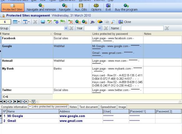Viewport: 182px width, 134px height.
Task: Click Buy the program
Action: [126, 7]
